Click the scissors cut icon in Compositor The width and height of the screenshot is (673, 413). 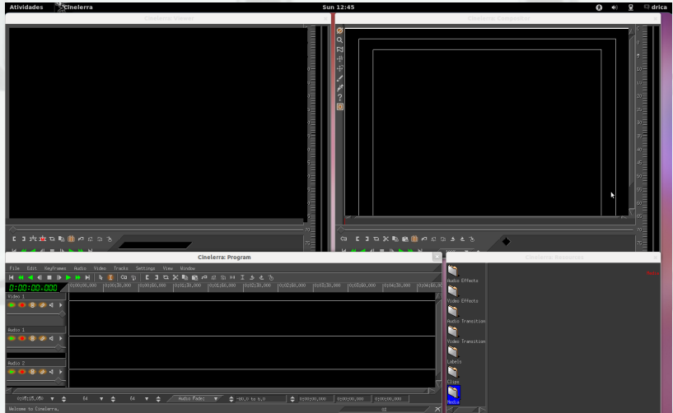386,239
